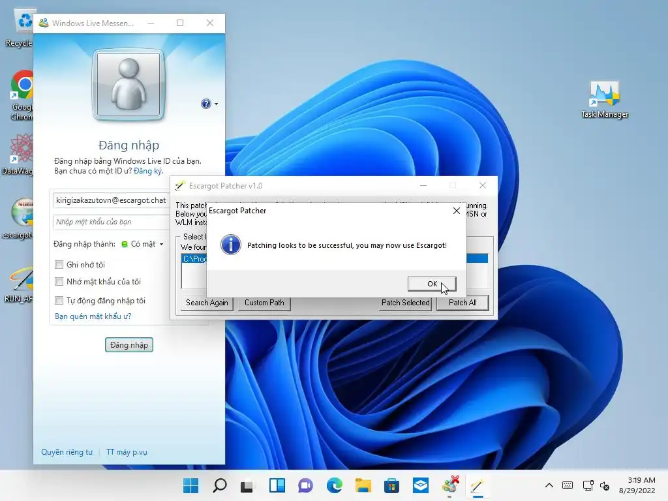Open the clock showing 3:19 AM

pyautogui.click(x=637, y=485)
